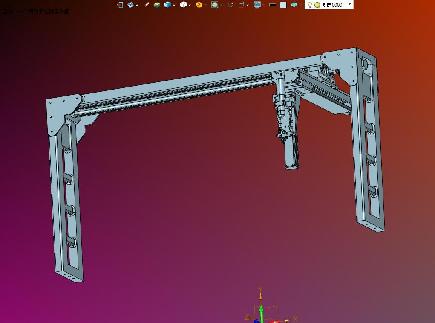This screenshot has width=435, height=323.
Task: Click the yellow-topped box icon
Action: click(x=157, y=5)
